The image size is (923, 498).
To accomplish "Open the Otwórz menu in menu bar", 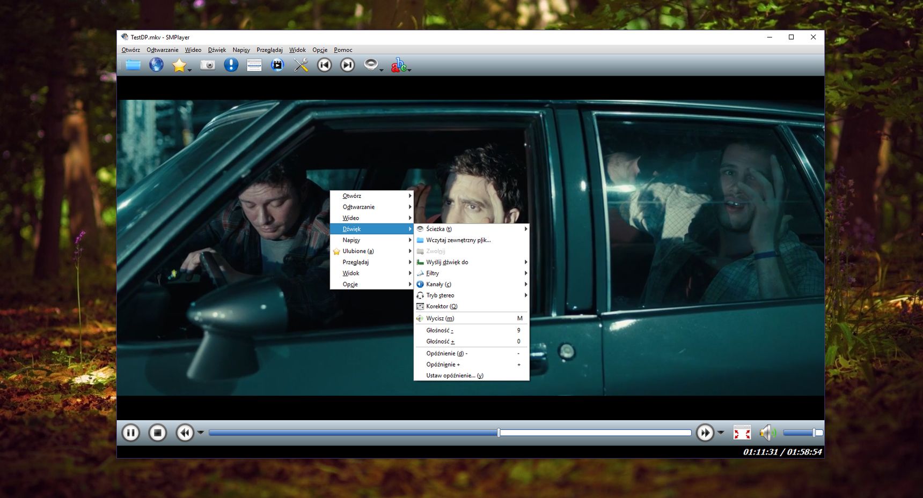I will pos(130,50).
